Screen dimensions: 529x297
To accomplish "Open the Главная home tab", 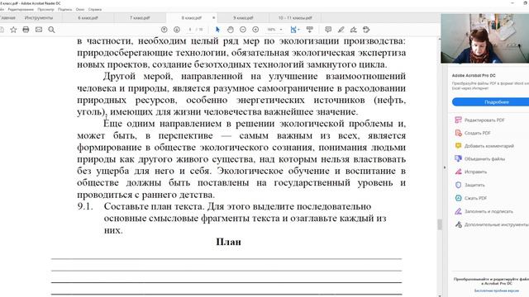I will [8, 18].
